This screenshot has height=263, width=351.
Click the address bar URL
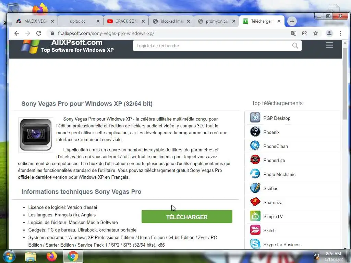tap(106, 33)
